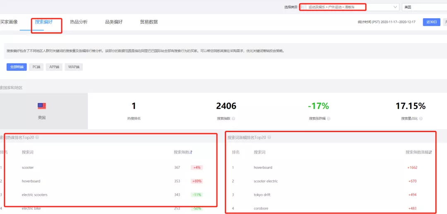Image resolution: width=447 pixels, height=214 pixels.
Task: Sort by 搜索指数涨幅 column arrow icon
Action: 431,152
